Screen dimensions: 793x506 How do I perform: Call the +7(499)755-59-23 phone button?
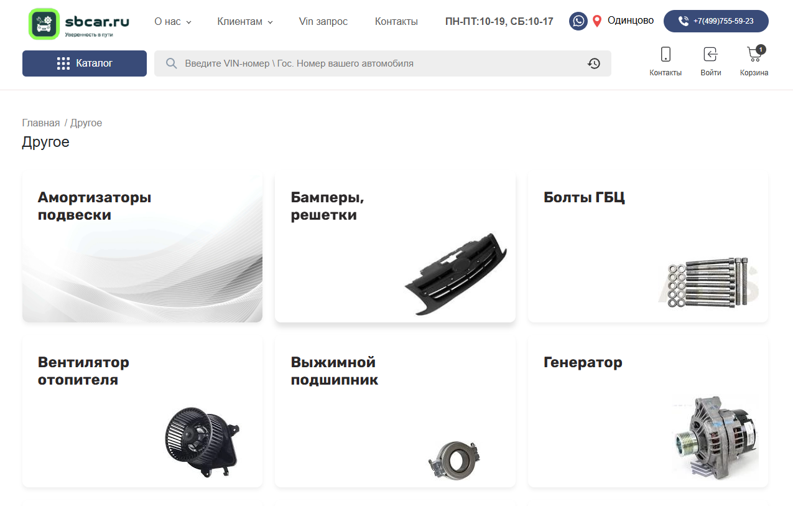tap(716, 21)
